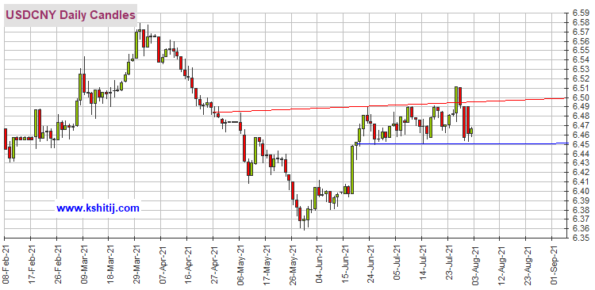
Task: Click the last green candle on chart
Action: [471, 132]
